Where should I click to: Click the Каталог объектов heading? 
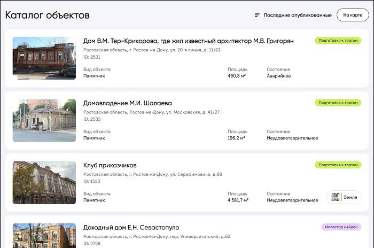pos(47,15)
